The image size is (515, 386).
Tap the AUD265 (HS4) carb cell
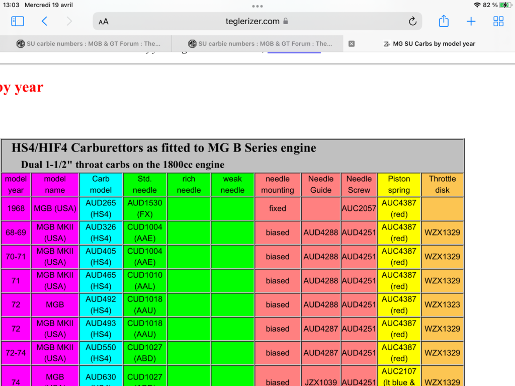(101, 208)
